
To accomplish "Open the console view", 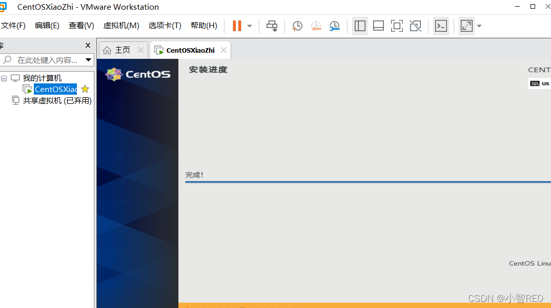I will [x=441, y=26].
